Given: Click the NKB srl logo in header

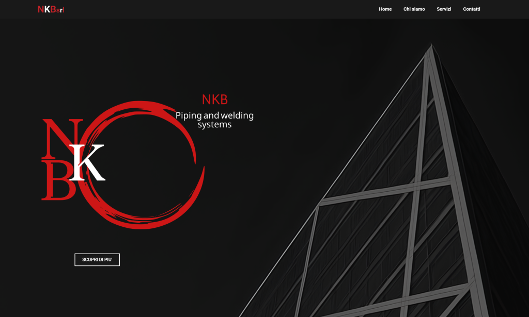Looking at the screenshot, I should tap(51, 9).
